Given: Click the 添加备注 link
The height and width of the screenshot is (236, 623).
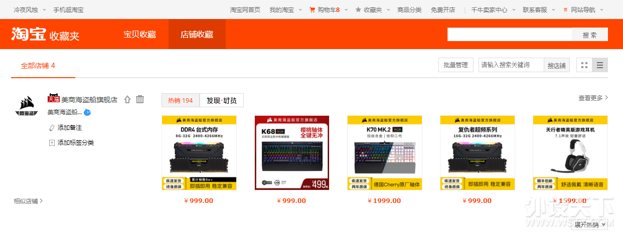Looking at the screenshot, I should click(x=70, y=128).
